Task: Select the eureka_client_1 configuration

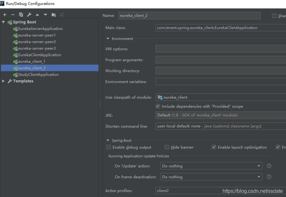Action: point(32,62)
